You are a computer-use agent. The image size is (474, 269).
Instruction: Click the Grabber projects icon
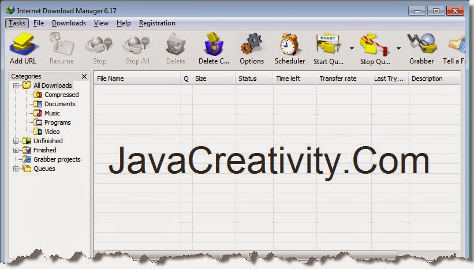tap(27, 159)
